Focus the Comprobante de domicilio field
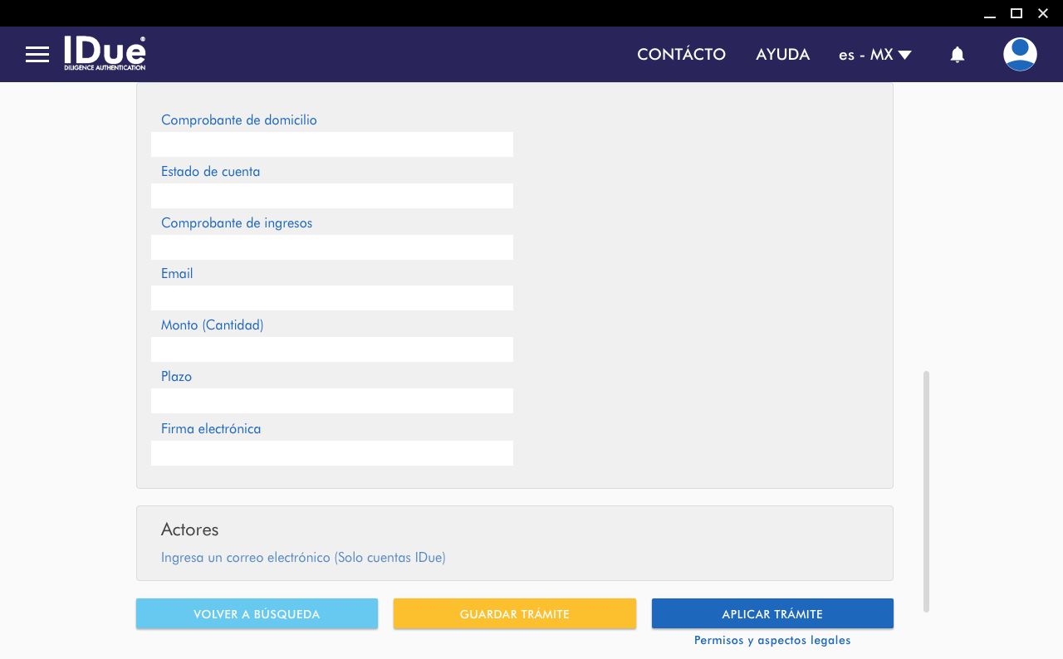The image size is (1063, 659). pos(332,144)
